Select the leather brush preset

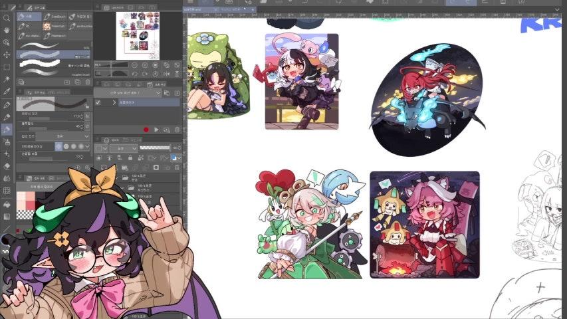[55, 72]
